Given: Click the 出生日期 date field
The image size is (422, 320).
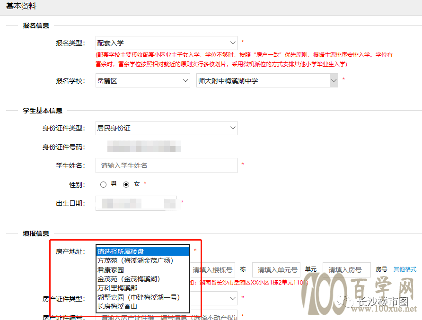Looking at the screenshot, I should (x=136, y=203).
